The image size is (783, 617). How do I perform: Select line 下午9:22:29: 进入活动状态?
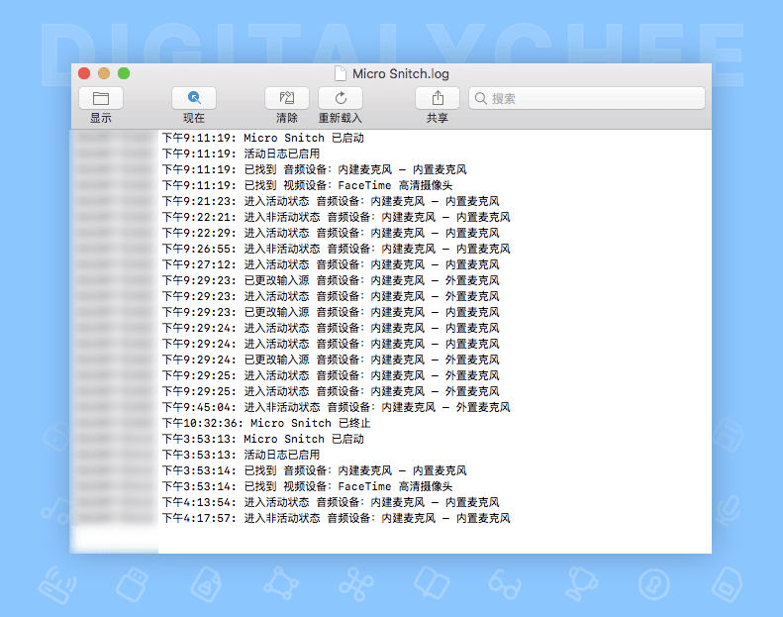click(331, 233)
